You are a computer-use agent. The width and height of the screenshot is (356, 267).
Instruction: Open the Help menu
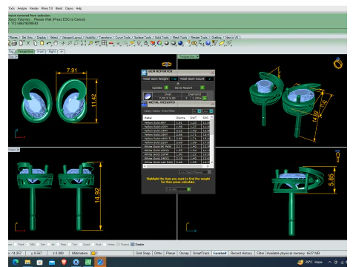79,8
